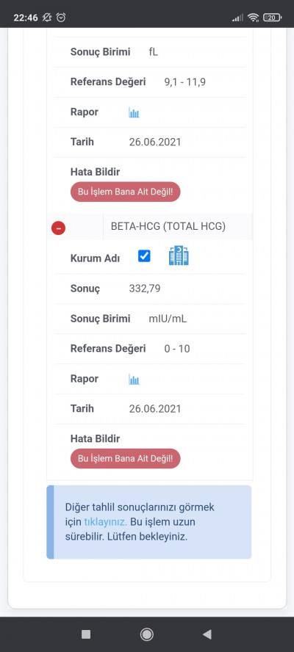This screenshot has width=294, height=652.
Task: Tap the 332,79 Sonuç value
Action: 145,289
